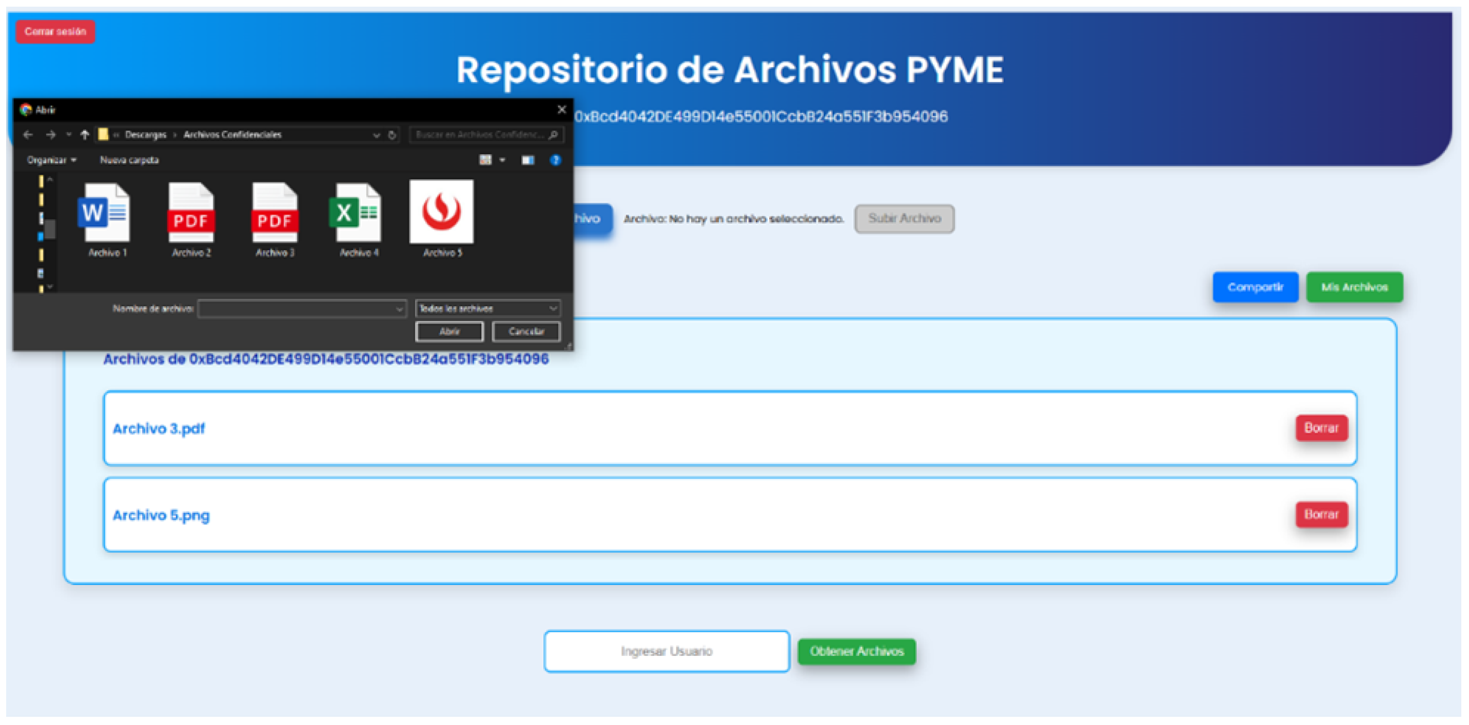The image size is (1469, 725).
Task: Click Descargas in the breadcrumb path
Action: point(145,135)
